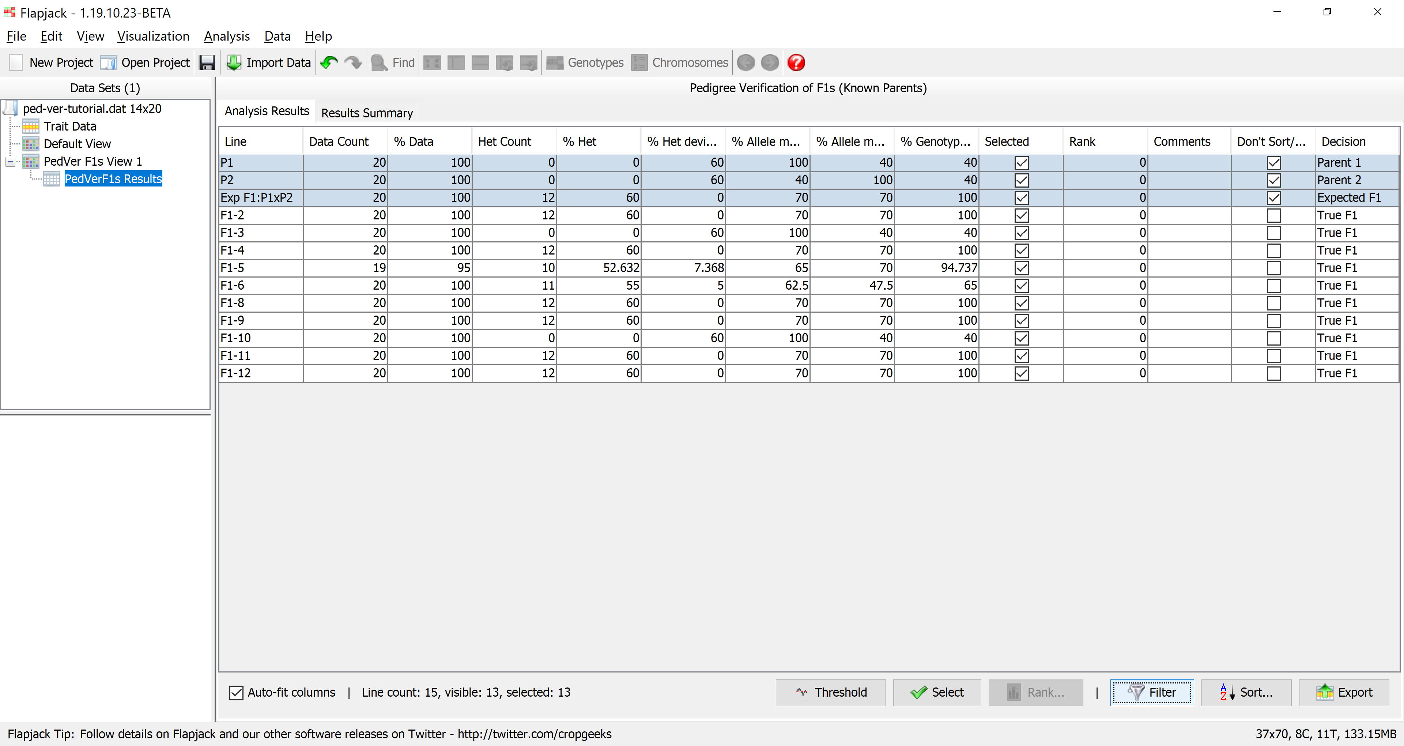Check Don't Sort box for F1-10

(1274, 338)
